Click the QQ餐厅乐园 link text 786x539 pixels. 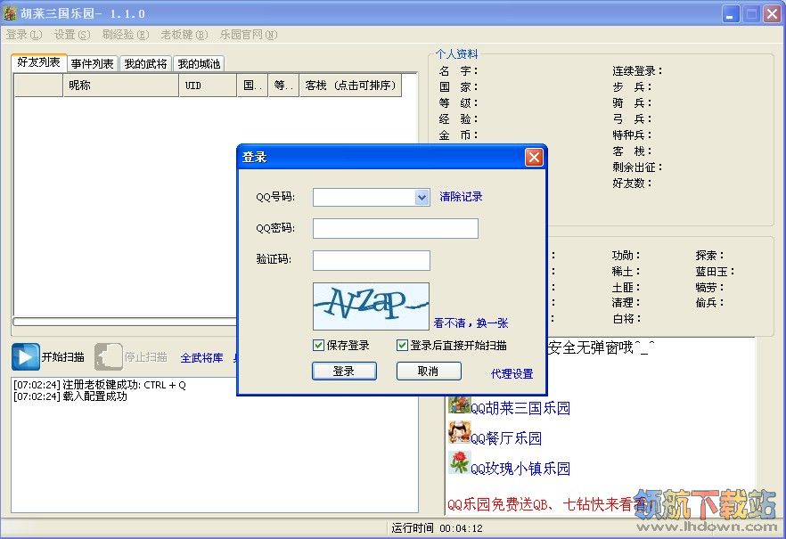506,438
